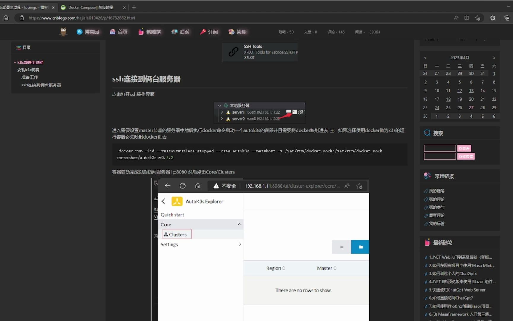
Task: Open 我的参与 link
Action: tap(436, 207)
